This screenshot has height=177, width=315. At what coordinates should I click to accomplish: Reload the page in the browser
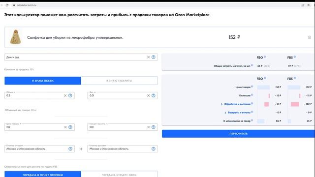point(7,5)
